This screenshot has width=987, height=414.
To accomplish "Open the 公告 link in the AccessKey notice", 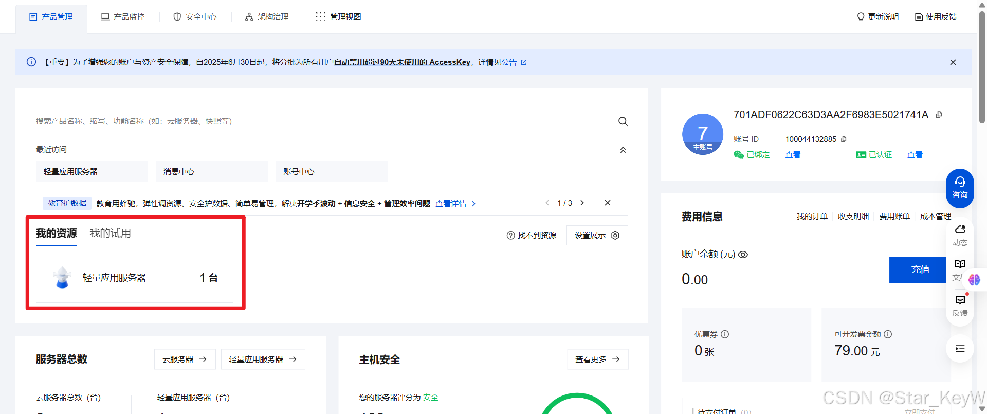I will click(x=514, y=62).
